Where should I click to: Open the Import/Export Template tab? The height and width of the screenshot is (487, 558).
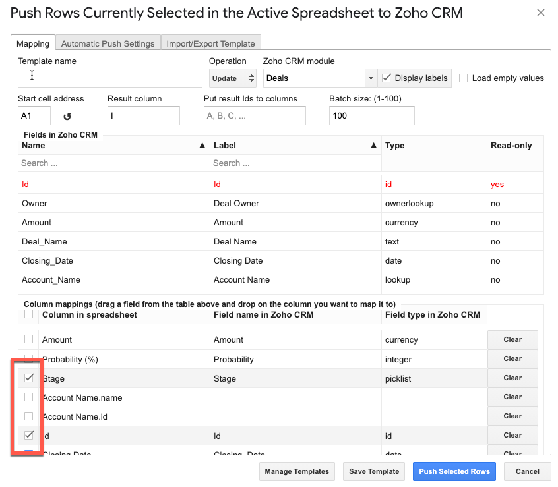[x=210, y=43]
